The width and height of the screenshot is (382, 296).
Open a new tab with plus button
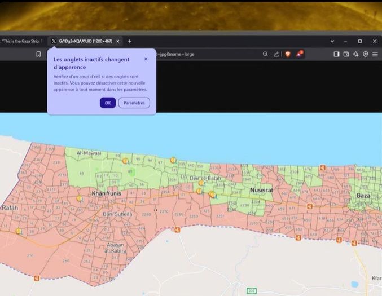129,41
